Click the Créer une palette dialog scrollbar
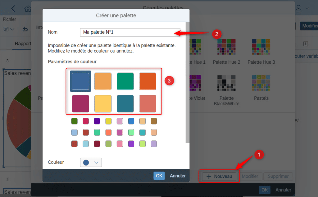 click(x=187, y=82)
